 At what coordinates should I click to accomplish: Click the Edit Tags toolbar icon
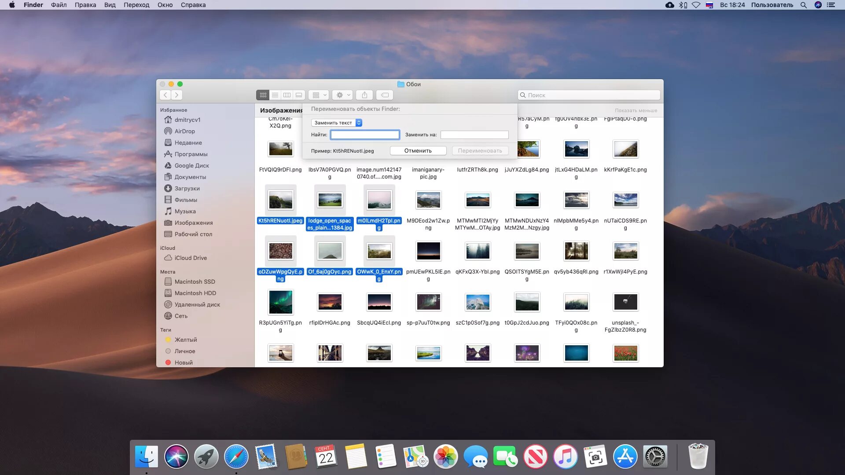(385, 95)
